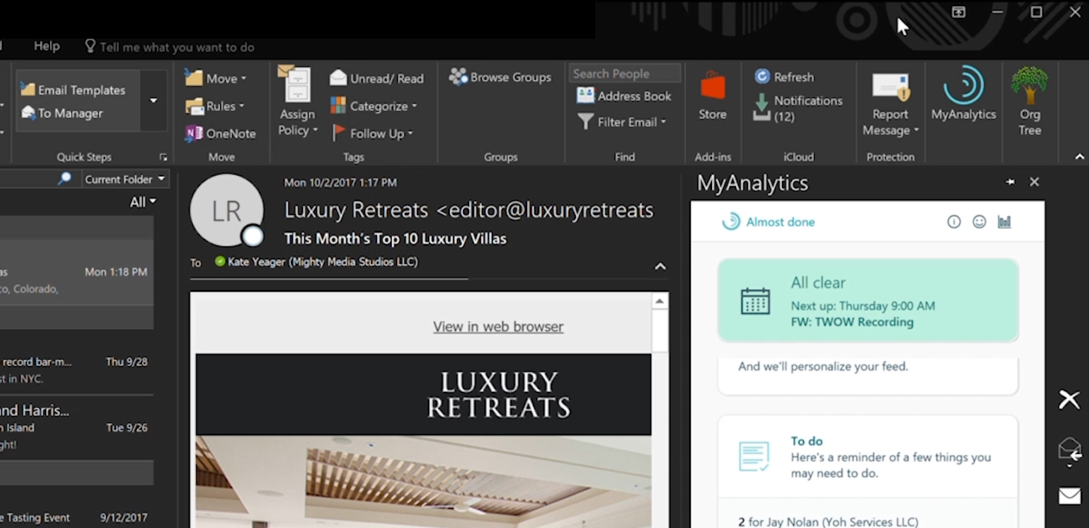Send message to OneNote
The image size is (1089, 528).
coord(221,134)
